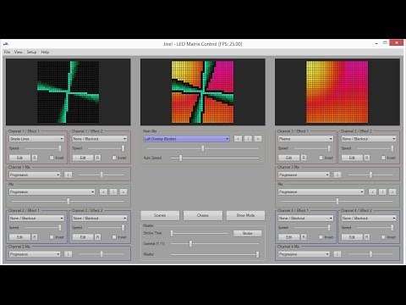
Task: Toggle Invert for Channel 1 Effect 1
Action: [52, 158]
